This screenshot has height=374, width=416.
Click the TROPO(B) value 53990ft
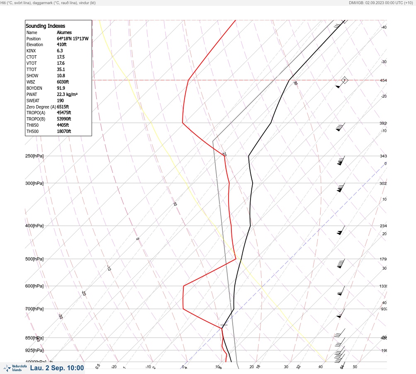(64, 119)
